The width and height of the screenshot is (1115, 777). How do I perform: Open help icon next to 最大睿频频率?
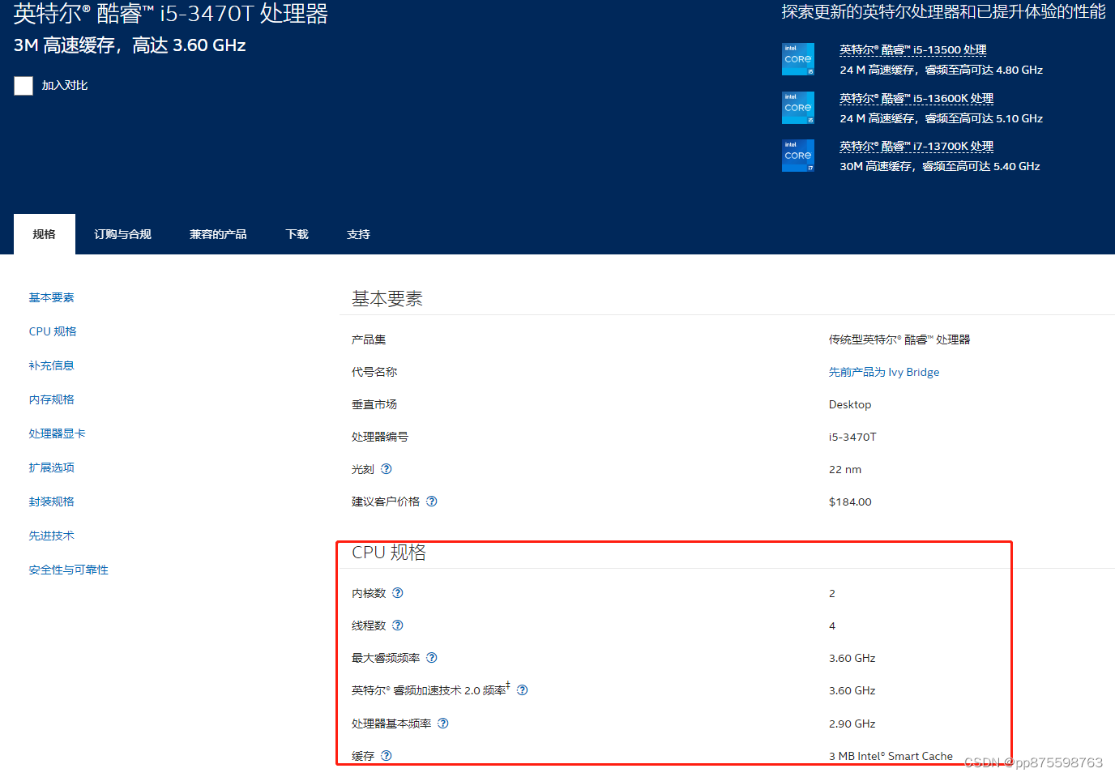432,658
